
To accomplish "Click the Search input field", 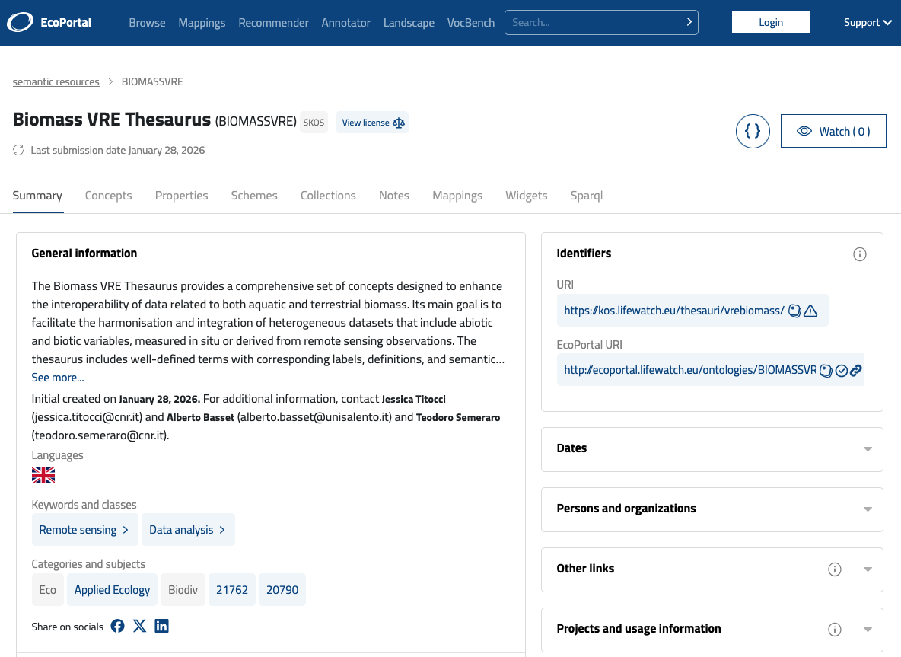I will point(594,23).
